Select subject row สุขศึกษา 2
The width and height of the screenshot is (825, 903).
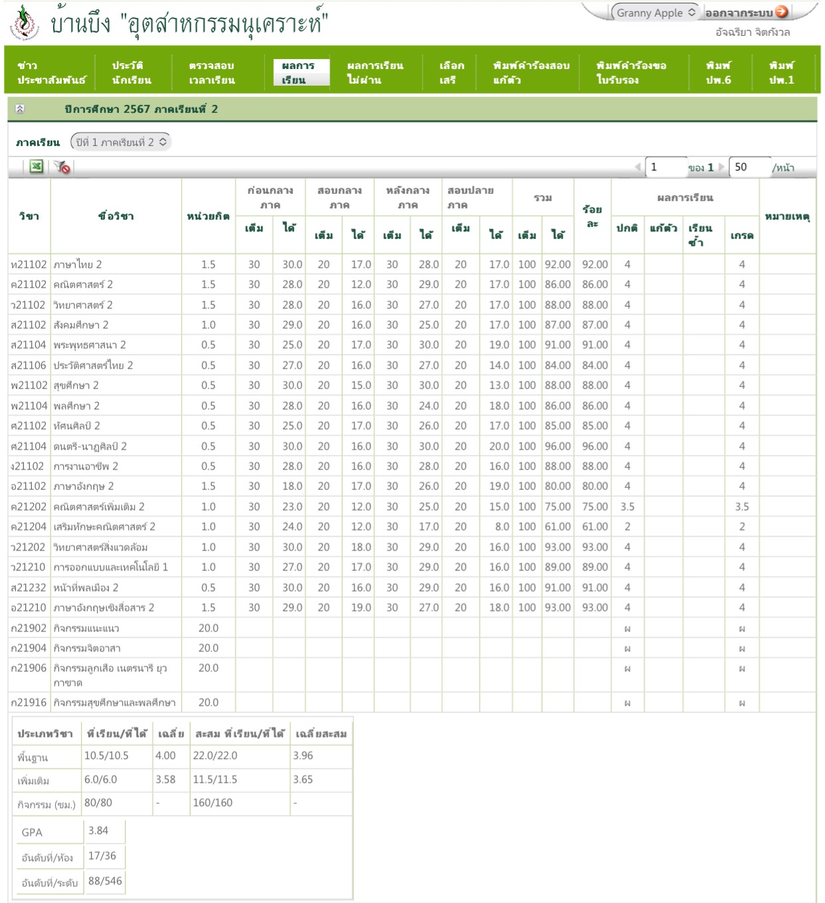[x=412, y=385]
